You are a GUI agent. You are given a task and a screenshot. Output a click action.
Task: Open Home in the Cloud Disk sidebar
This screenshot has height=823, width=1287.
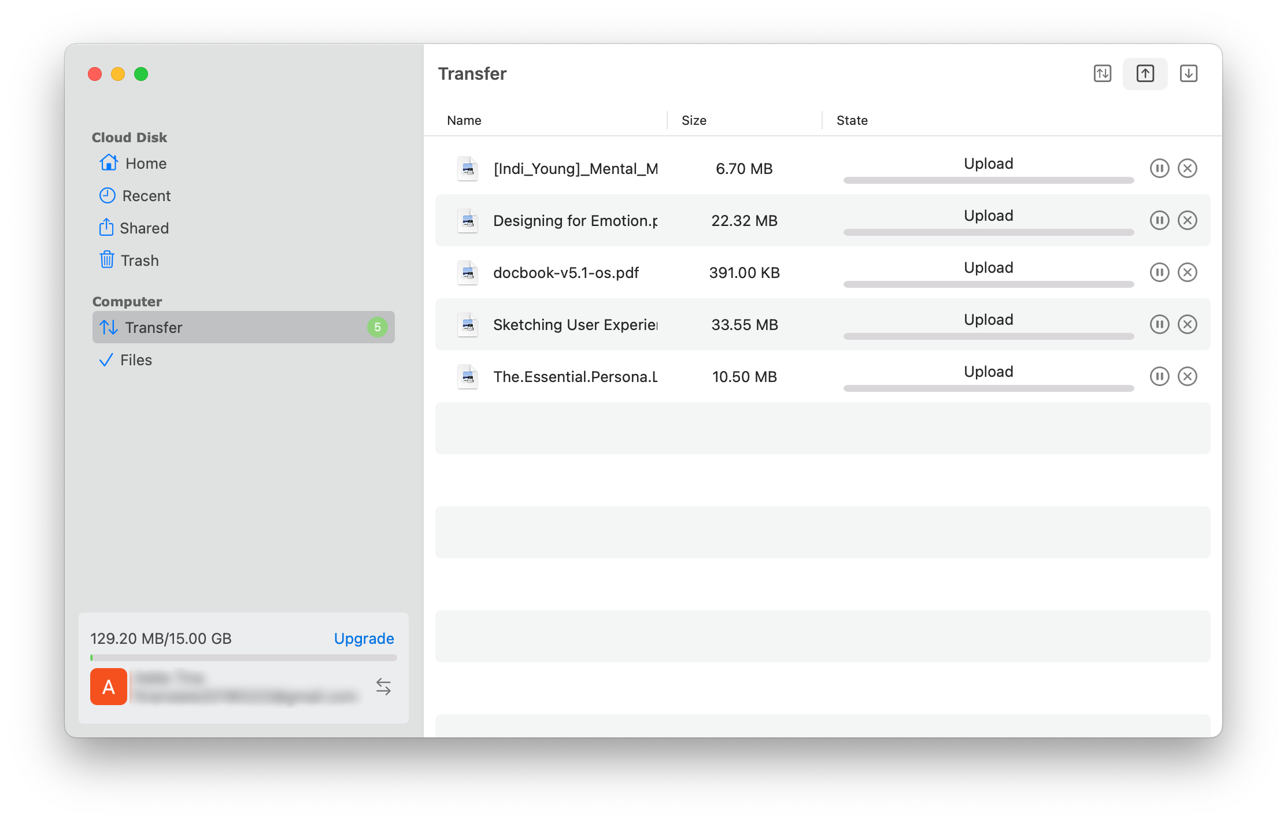coord(243,164)
